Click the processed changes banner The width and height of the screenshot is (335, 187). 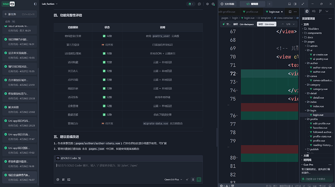[x=317, y=179]
